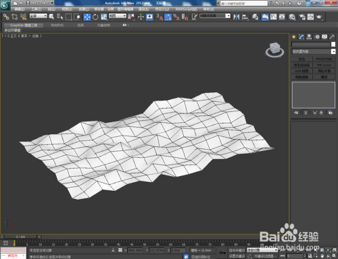
Task: Toggle the selection lock padlock icon
Action: click(113, 250)
